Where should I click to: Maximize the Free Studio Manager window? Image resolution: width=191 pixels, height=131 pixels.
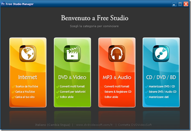(180, 4)
